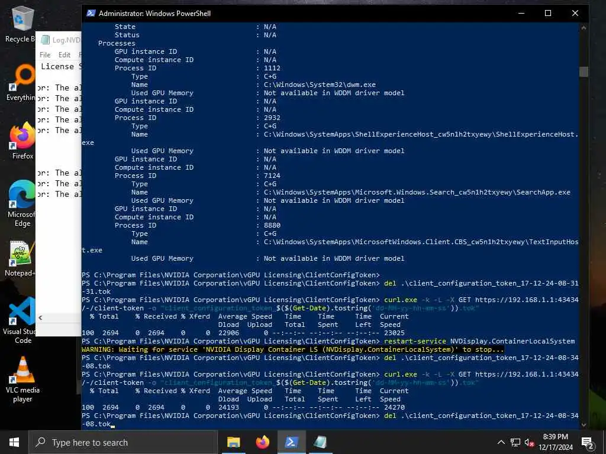Open the notification center icon
Screen dimensions: 606x454
coord(588,443)
